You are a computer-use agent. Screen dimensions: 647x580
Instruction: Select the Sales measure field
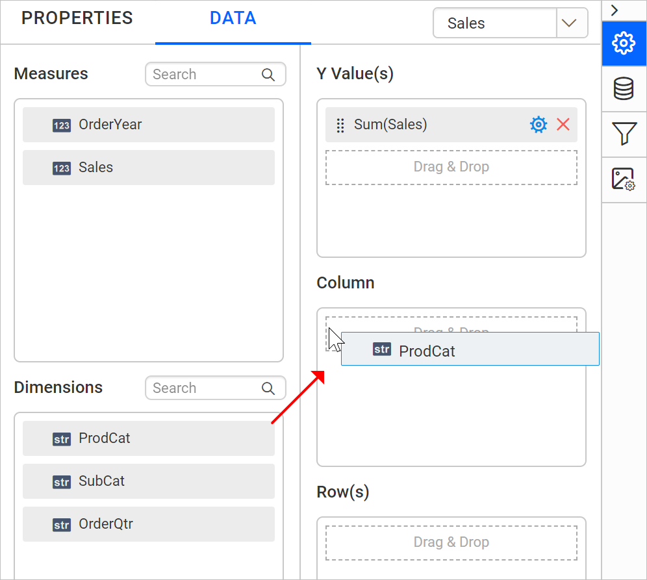(149, 168)
